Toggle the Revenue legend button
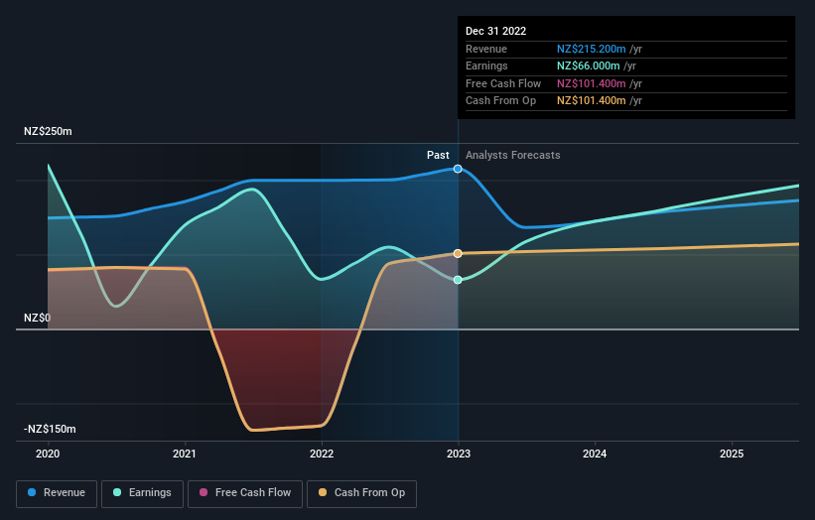The width and height of the screenshot is (815, 520). tap(57, 493)
